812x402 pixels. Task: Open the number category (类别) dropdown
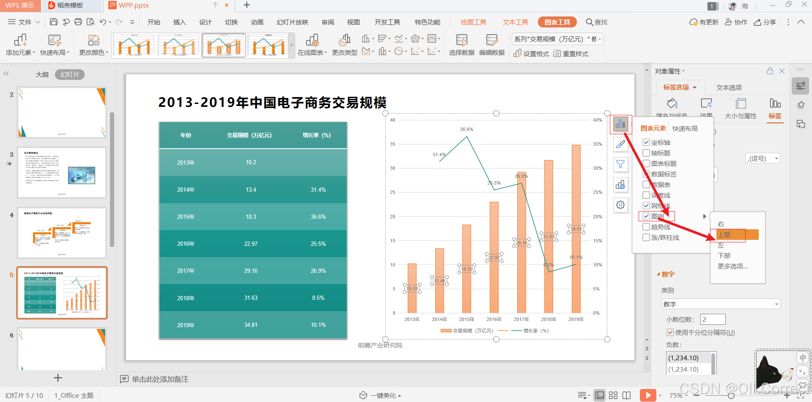(721, 304)
